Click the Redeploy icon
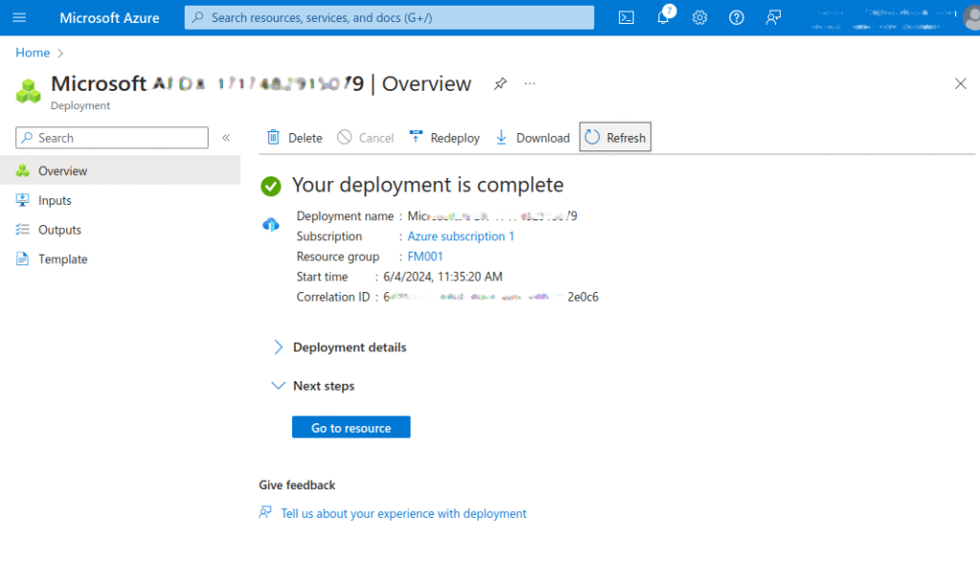 click(415, 137)
